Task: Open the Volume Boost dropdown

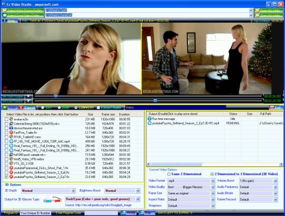Action: (275, 181)
